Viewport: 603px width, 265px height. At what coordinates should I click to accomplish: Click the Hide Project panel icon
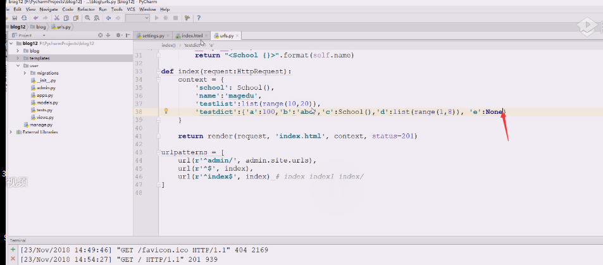coord(127,35)
